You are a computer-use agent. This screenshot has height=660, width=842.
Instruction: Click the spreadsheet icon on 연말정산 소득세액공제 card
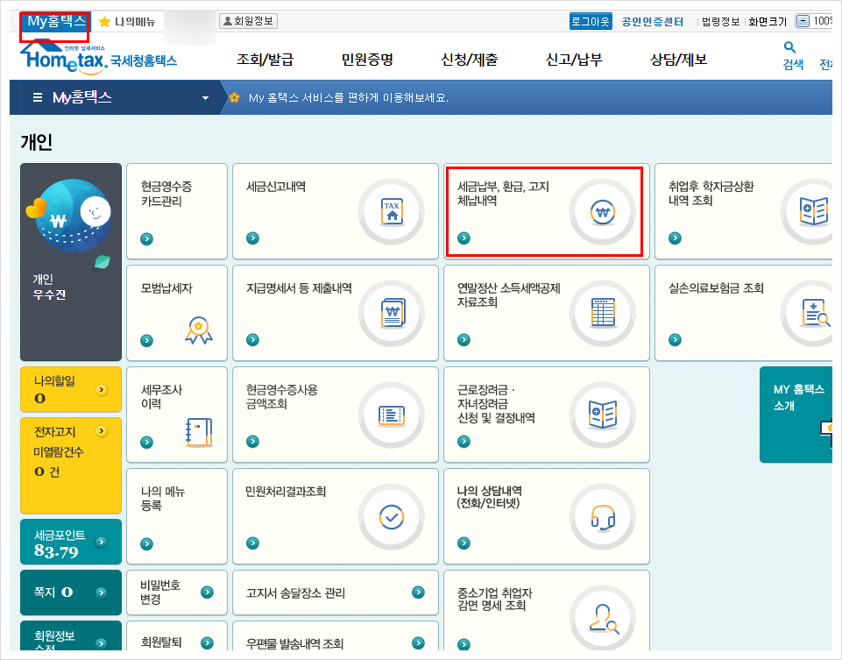pos(602,313)
